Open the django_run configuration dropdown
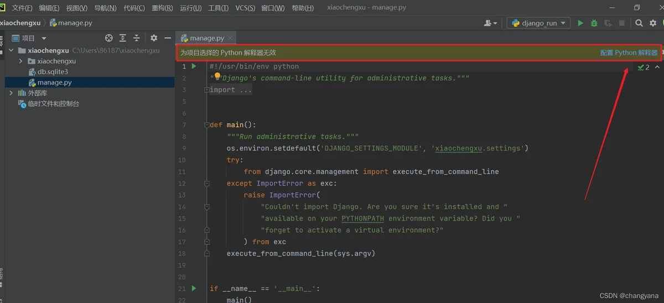 point(539,23)
